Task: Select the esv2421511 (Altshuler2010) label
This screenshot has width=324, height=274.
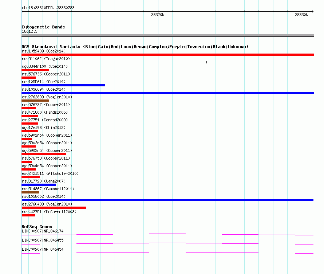Action: [x=50, y=173]
